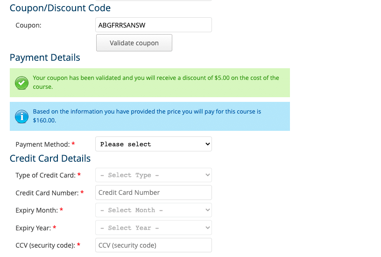Open the Expiry Month dropdown
The image size is (381, 257).
154,210
